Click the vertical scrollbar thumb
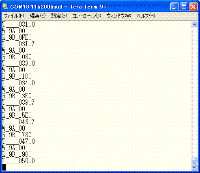Image resolution: width=200 pixels, height=173 pixels. (x=194, y=160)
